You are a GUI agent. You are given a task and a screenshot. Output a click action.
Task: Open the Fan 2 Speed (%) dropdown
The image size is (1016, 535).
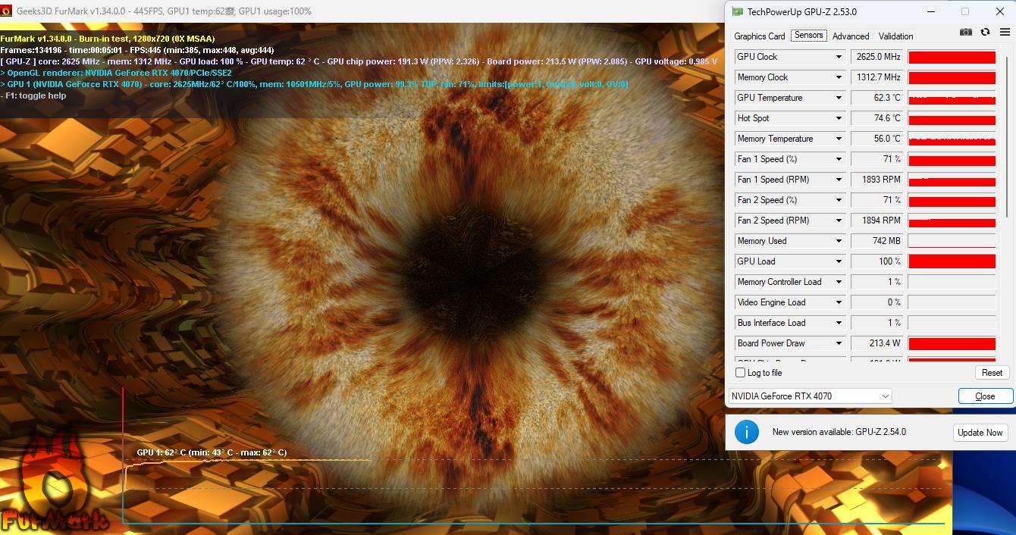click(839, 200)
